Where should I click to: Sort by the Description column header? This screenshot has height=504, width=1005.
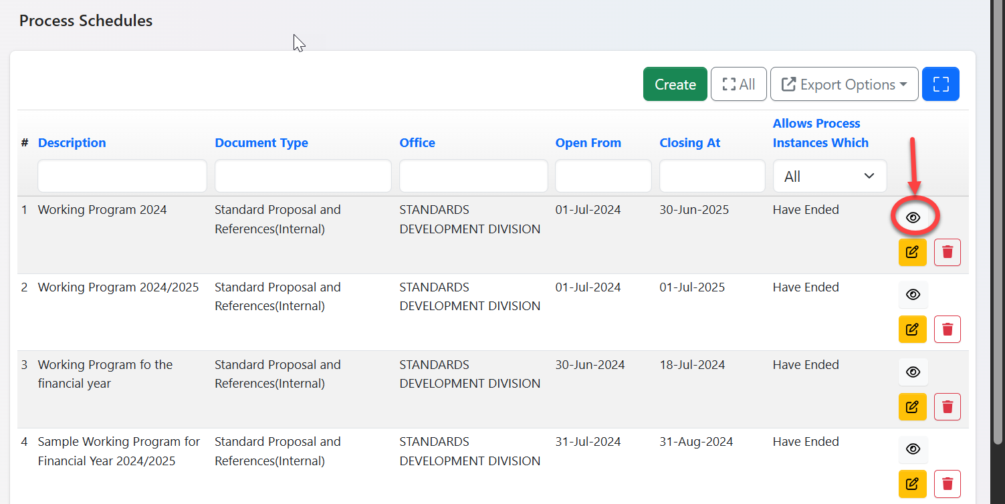click(x=72, y=142)
